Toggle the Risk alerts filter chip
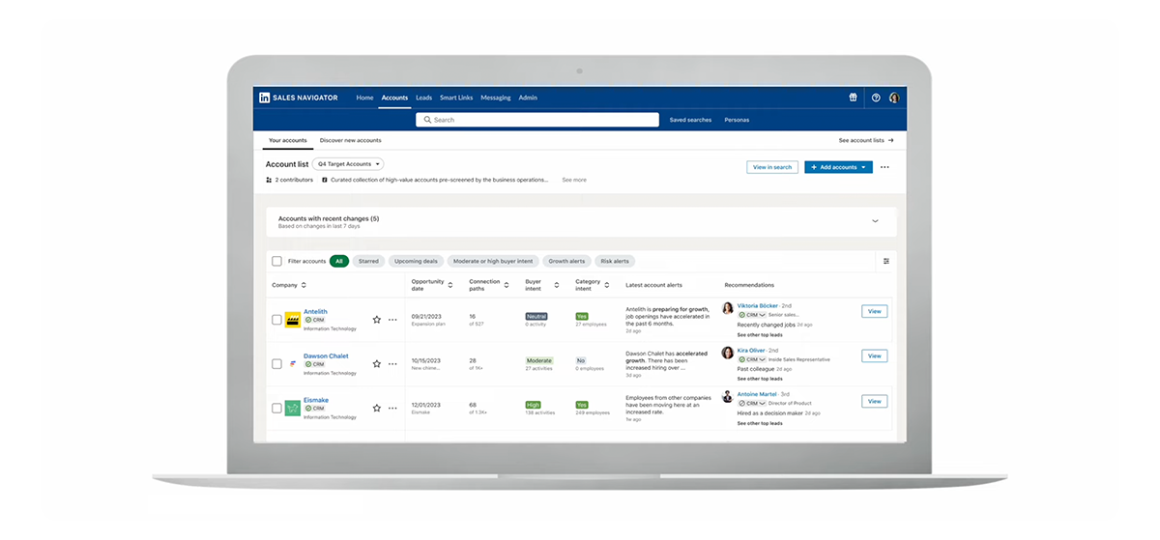Image resolution: width=1160 pixels, height=540 pixels. [x=615, y=261]
